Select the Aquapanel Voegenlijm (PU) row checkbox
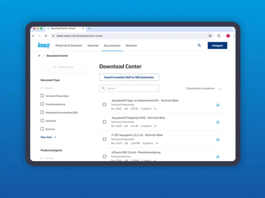This screenshot has width=265, height=198. coord(105,122)
